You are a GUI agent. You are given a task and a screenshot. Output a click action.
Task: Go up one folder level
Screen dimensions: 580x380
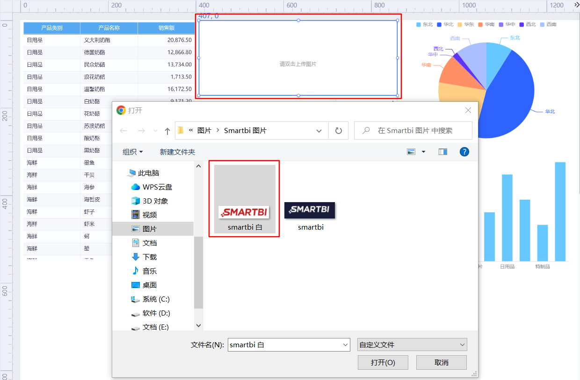[167, 131]
